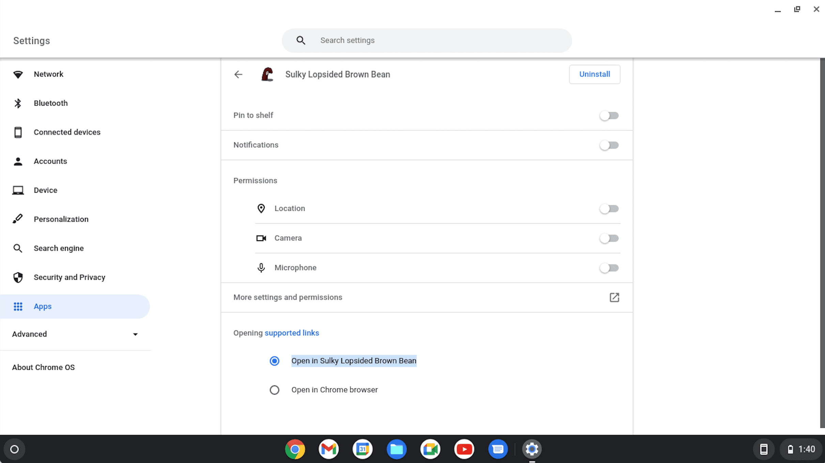Click the Device settings icon
Screen dimensions: 825x463
(18, 190)
